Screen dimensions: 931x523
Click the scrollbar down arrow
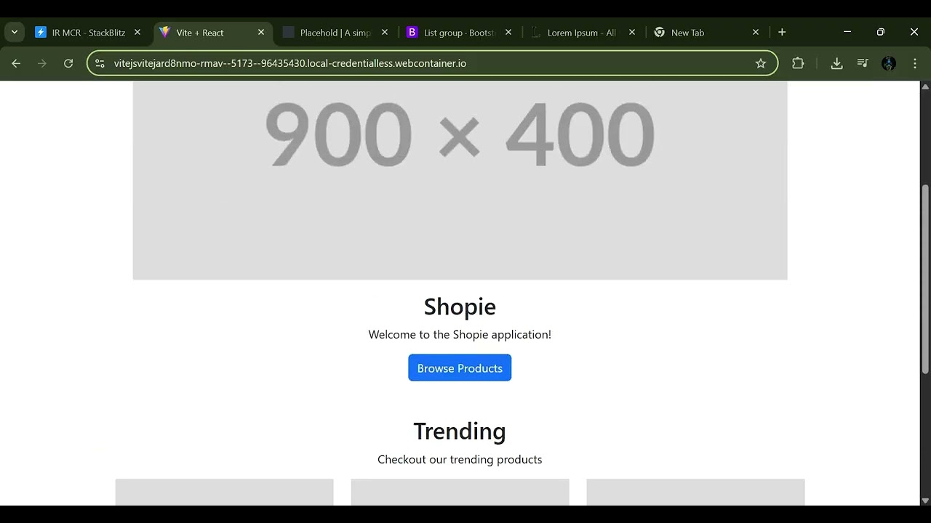pos(925,500)
